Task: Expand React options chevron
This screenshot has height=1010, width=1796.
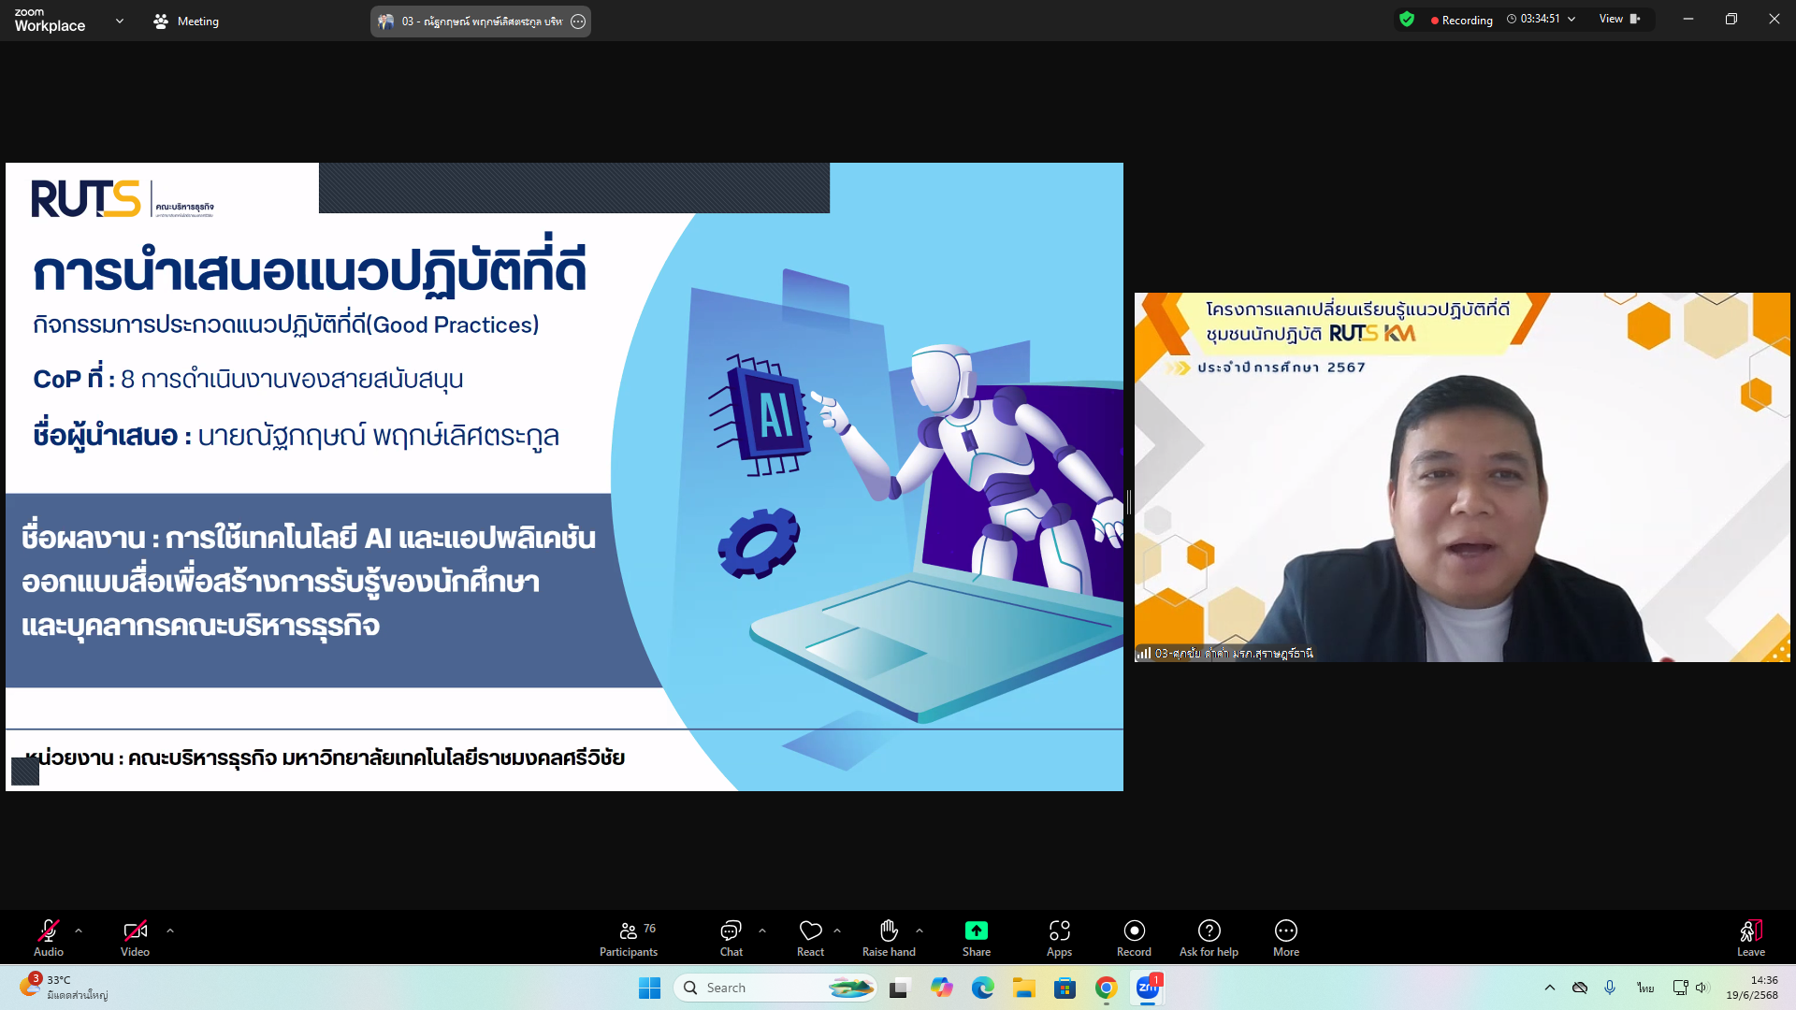Action: point(837,931)
